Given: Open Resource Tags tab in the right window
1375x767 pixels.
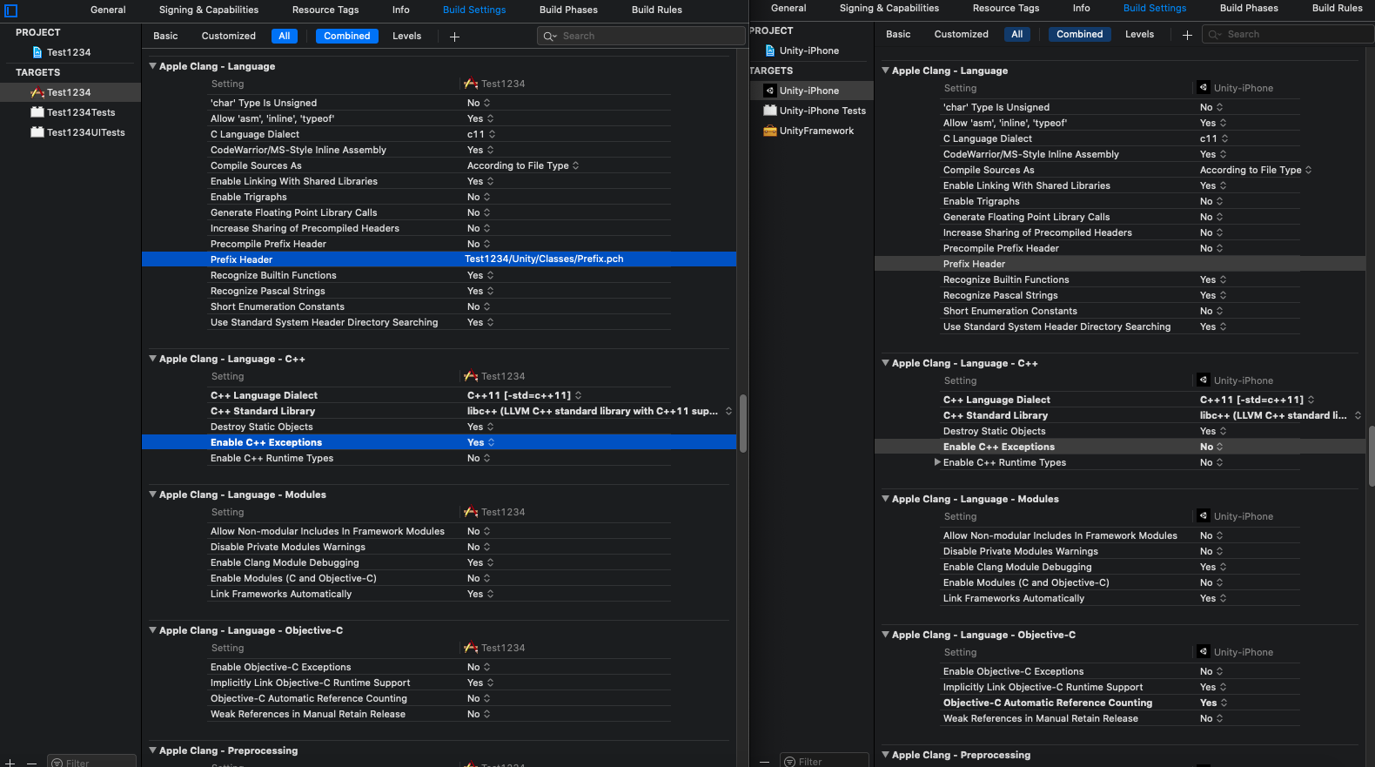Looking at the screenshot, I should point(1006,9).
